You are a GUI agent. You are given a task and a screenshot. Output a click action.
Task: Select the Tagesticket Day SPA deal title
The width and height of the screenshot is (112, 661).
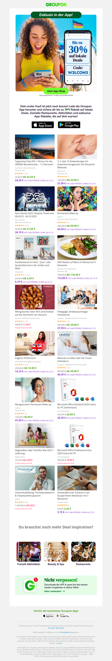pos(34,163)
